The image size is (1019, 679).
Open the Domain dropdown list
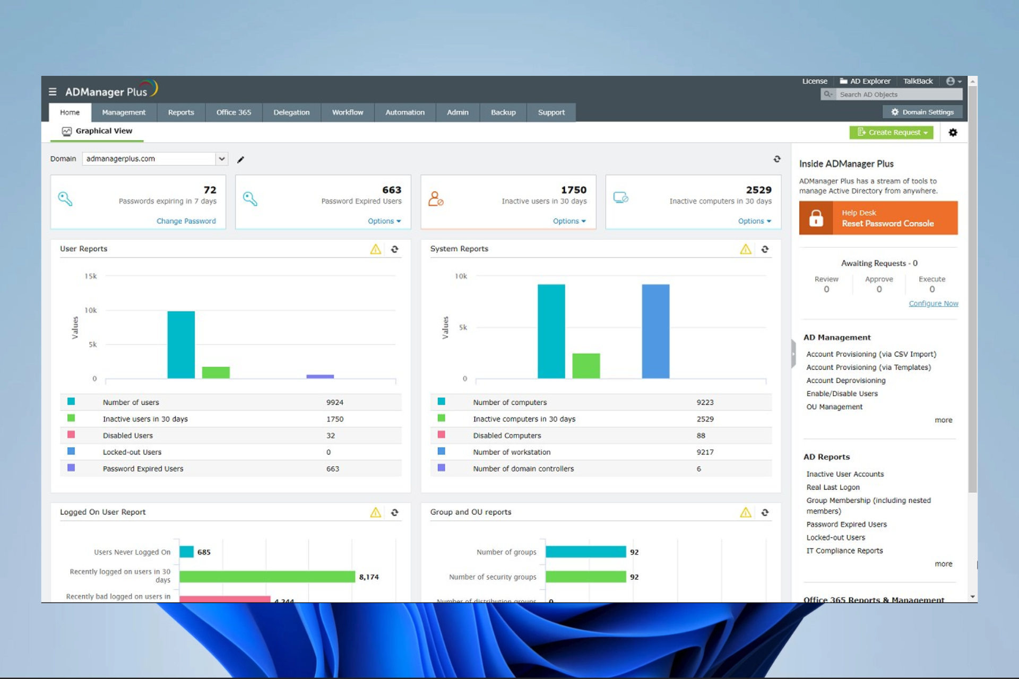(222, 159)
